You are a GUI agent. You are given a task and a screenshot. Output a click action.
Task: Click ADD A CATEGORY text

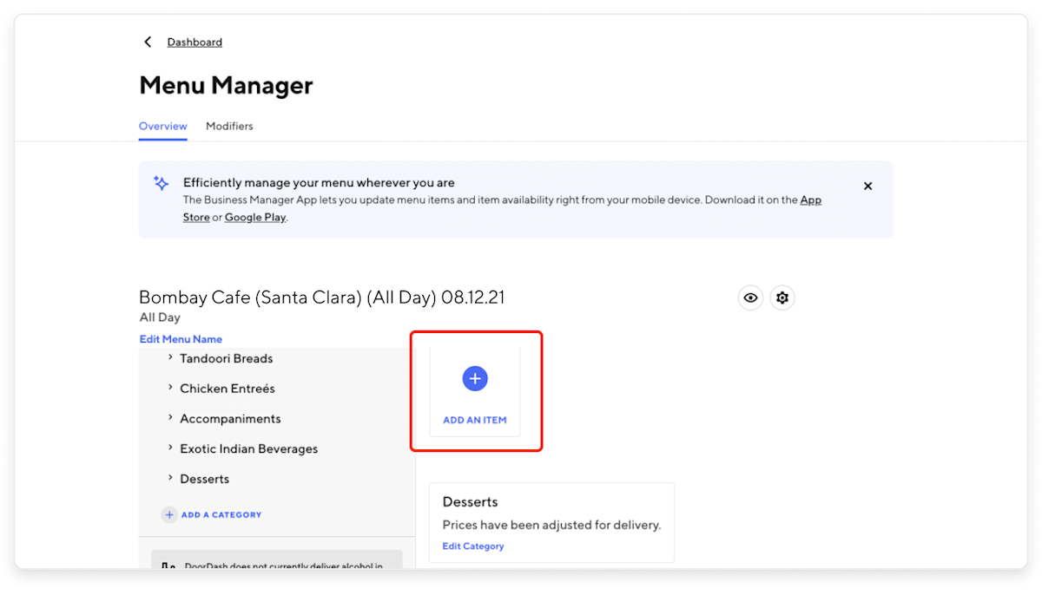coord(221,514)
